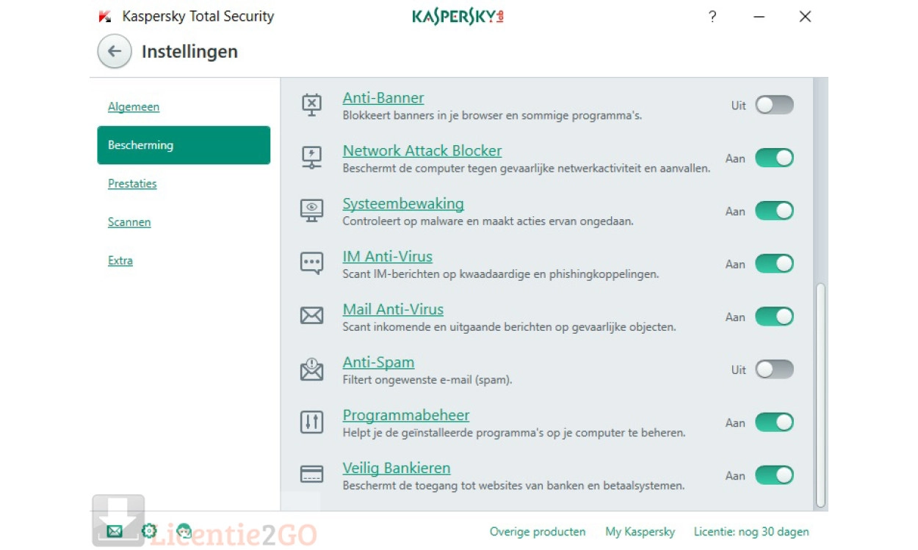Open the Algemeen settings section
The width and height of the screenshot is (918, 550).
tap(134, 107)
